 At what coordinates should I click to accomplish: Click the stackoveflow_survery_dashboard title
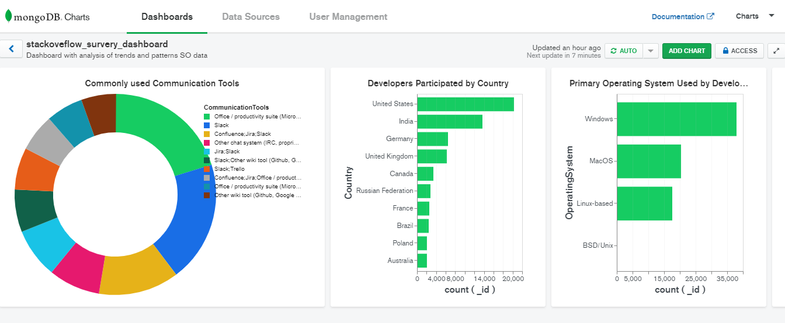tap(97, 44)
